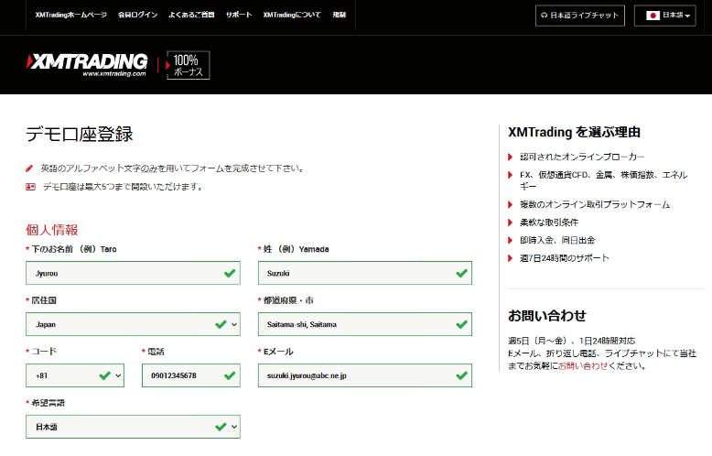712x456 pixels.
Task: Click 即時入金、同日出金 list item
Action: tap(557, 240)
